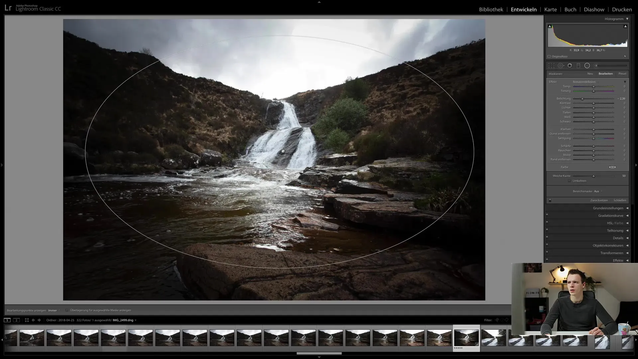Enable Überlagerung für ausgewählte Maske anzeigen
This screenshot has height=359, width=638.
coord(67,310)
